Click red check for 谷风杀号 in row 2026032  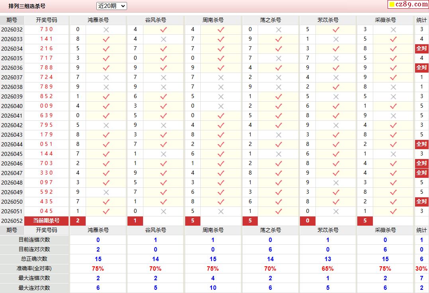[x=163, y=29]
